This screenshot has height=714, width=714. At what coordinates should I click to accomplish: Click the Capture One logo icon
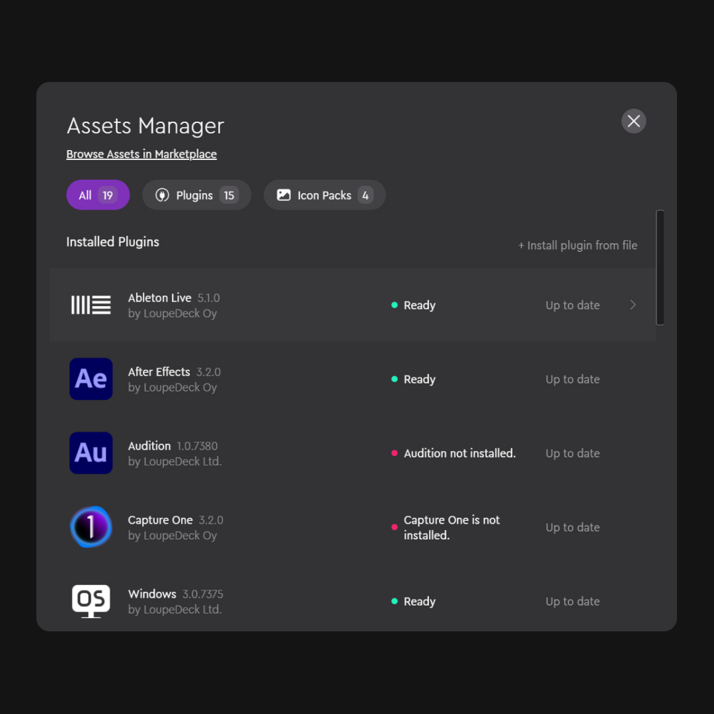(x=91, y=527)
